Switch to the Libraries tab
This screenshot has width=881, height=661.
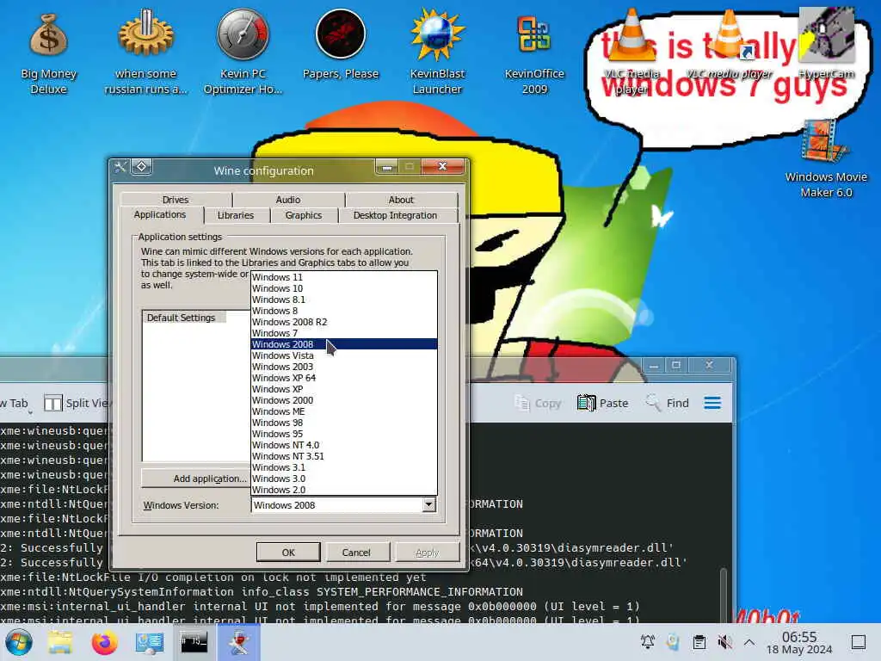point(236,215)
